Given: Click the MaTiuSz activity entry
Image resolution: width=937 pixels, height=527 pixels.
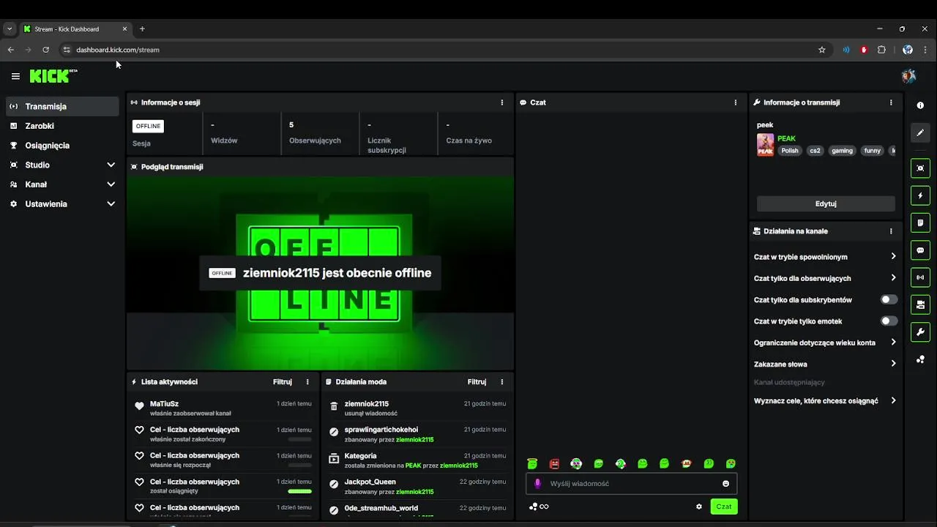Looking at the screenshot, I should (223, 408).
